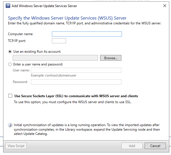Click the TCP/IP port field

pyautogui.click(x=59, y=41)
